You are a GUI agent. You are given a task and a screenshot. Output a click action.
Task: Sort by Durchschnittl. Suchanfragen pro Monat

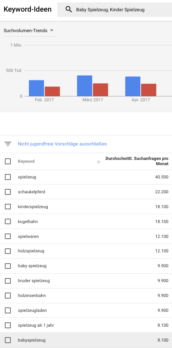click(137, 162)
